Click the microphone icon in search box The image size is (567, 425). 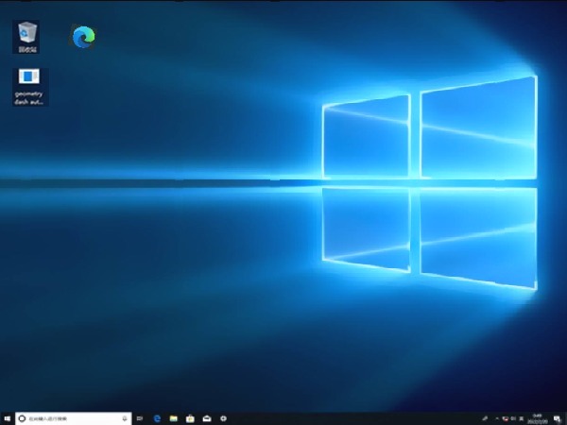coord(125,418)
